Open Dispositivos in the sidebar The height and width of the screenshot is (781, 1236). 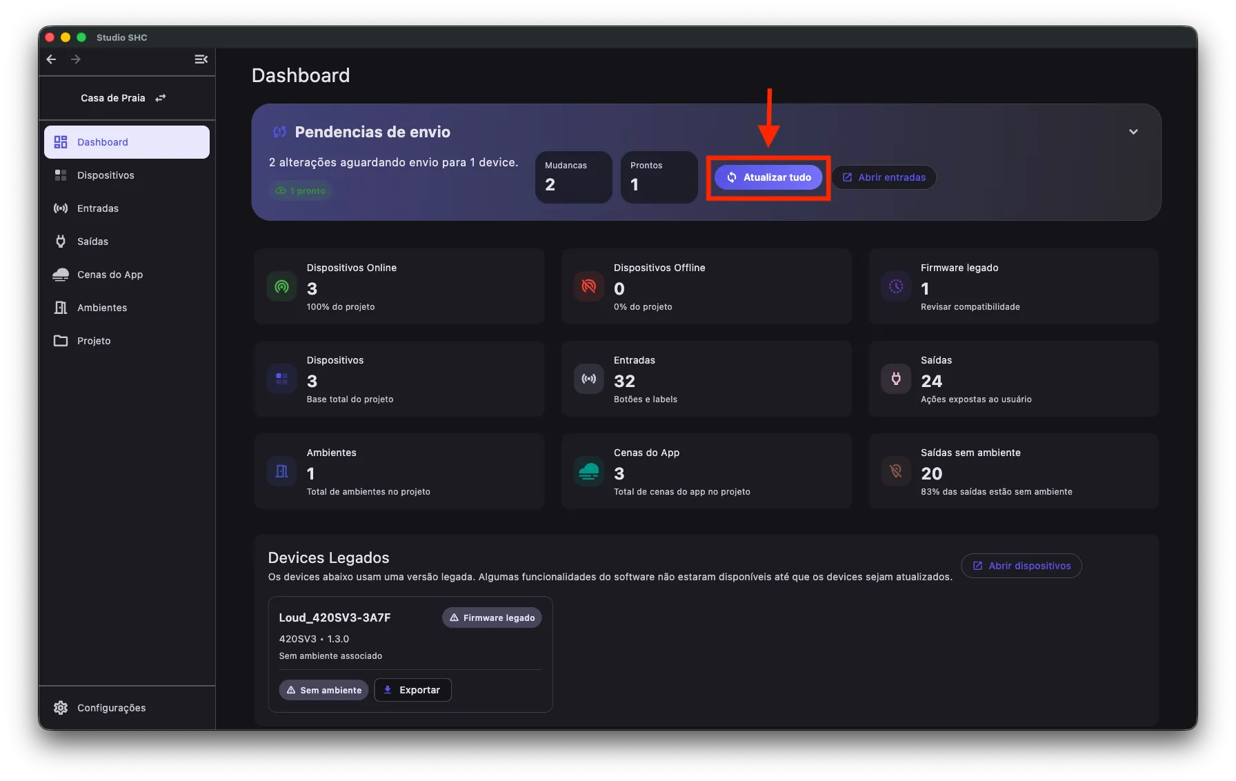127,175
